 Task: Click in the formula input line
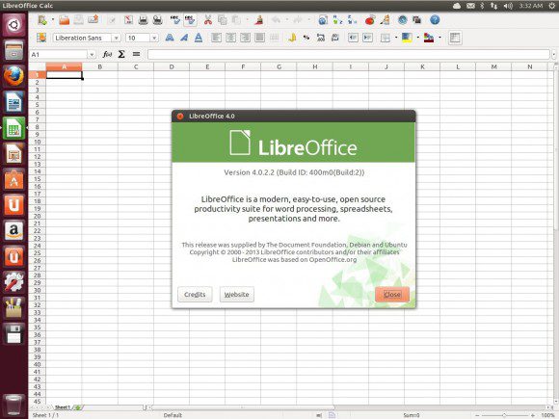(x=349, y=55)
